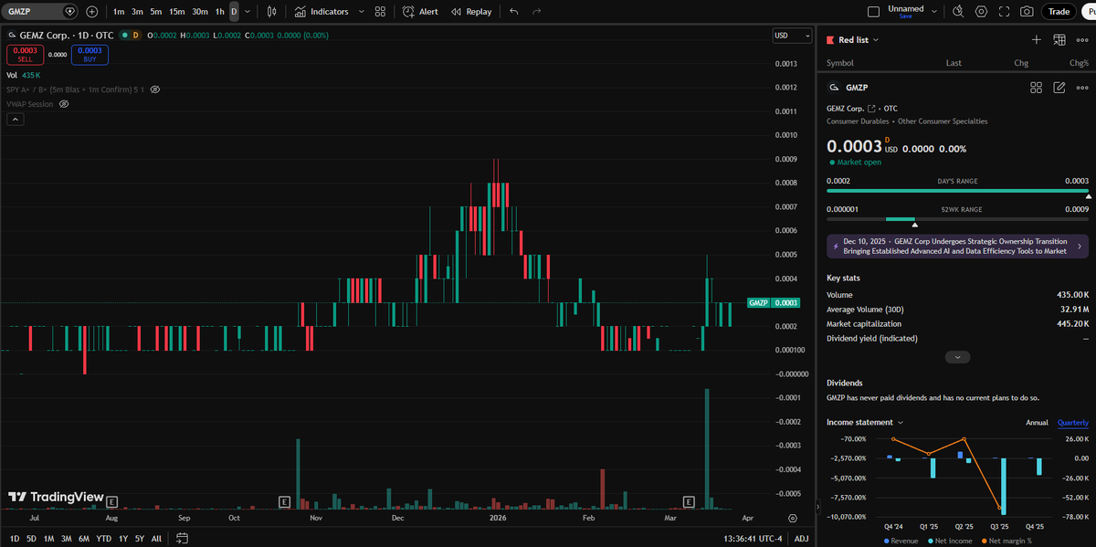Click the DAY'S RANGE bar
Viewport: 1096px width, 547px height.
958,192
